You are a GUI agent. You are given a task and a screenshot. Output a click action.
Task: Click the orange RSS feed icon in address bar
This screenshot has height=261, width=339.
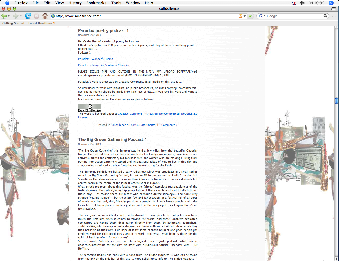coord(240,16)
